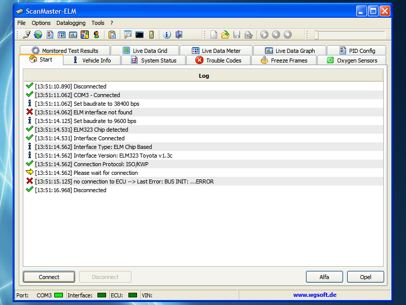Click the blue info icon in toolbar
This screenshot has width=406, height=305.
coord(167,35)
